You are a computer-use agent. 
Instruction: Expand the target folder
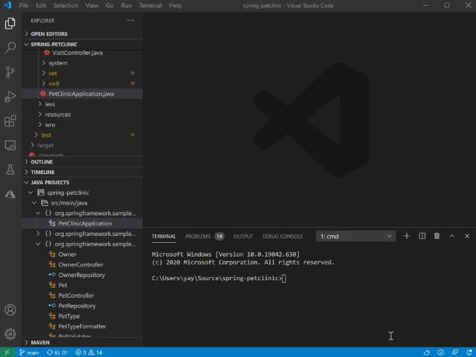(x=82, y=145)
